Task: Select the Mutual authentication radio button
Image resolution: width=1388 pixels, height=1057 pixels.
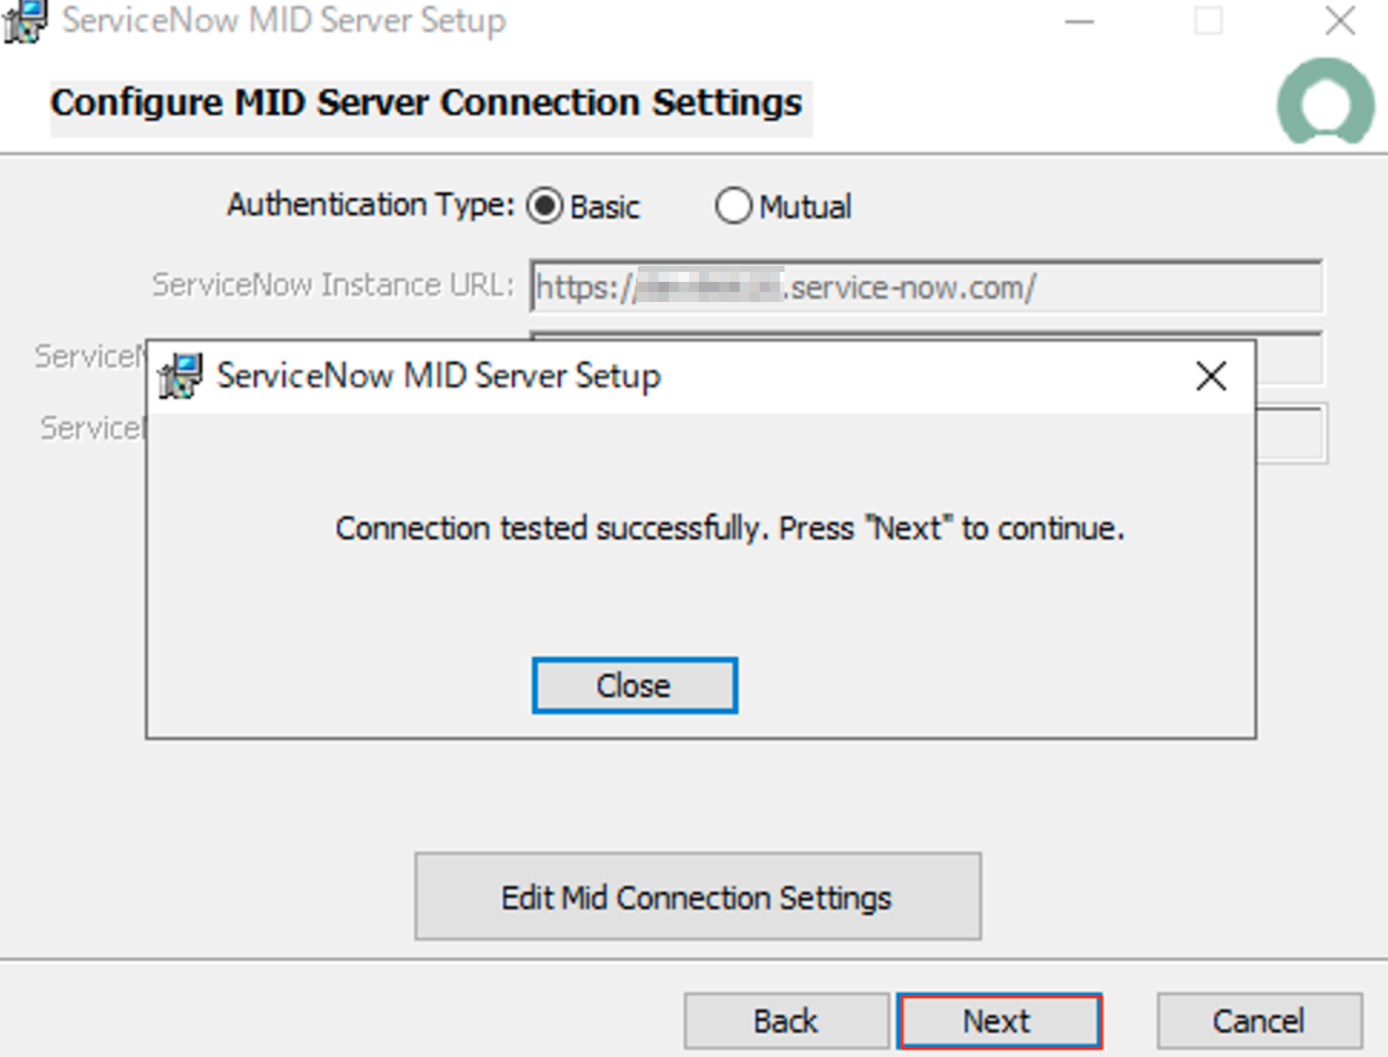Action: (x=734, y=206)
